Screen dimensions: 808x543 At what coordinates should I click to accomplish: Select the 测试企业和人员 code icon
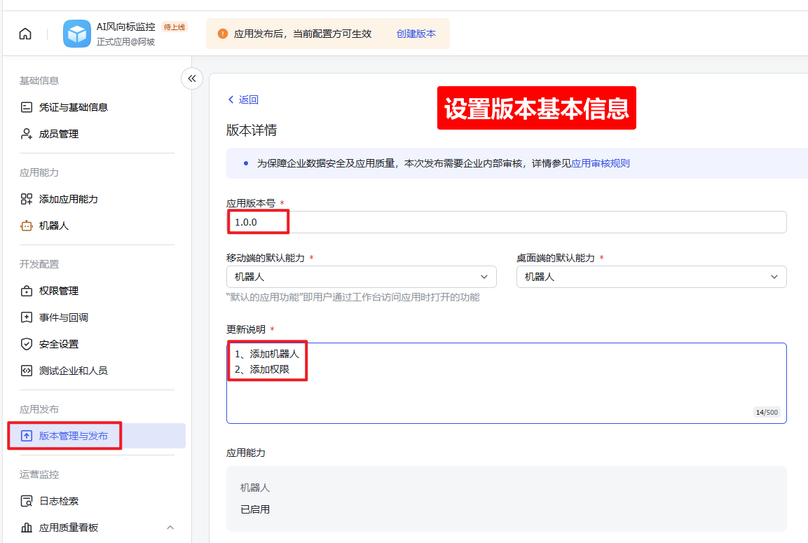tap(27, 371)
